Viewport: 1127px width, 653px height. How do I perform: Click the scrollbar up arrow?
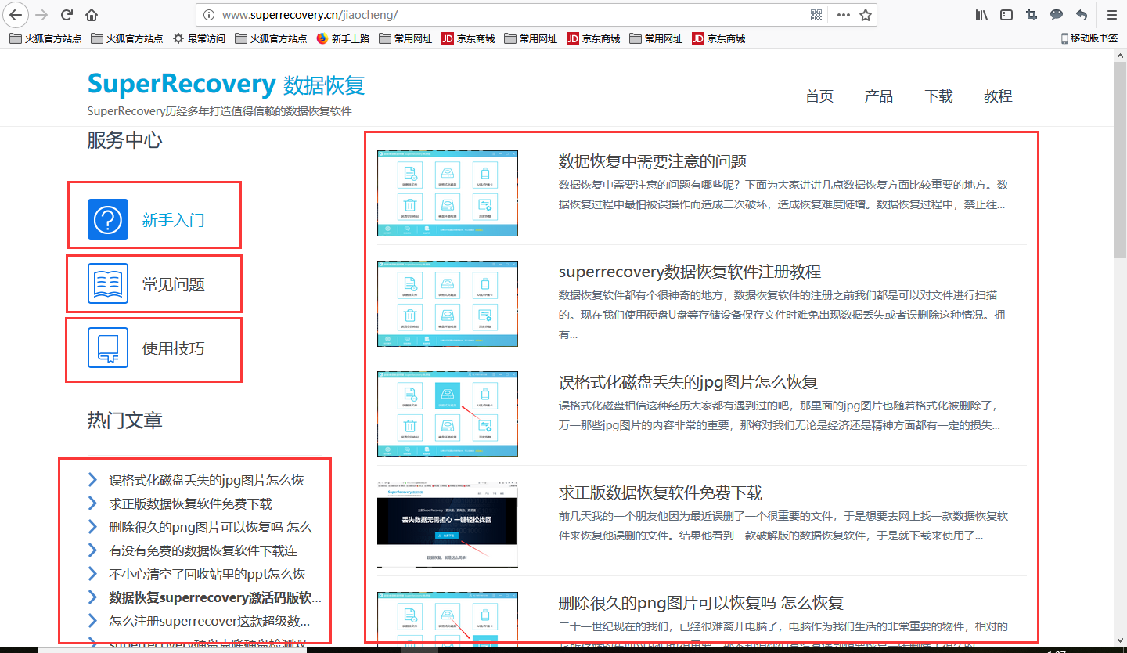click(1120, 56)
